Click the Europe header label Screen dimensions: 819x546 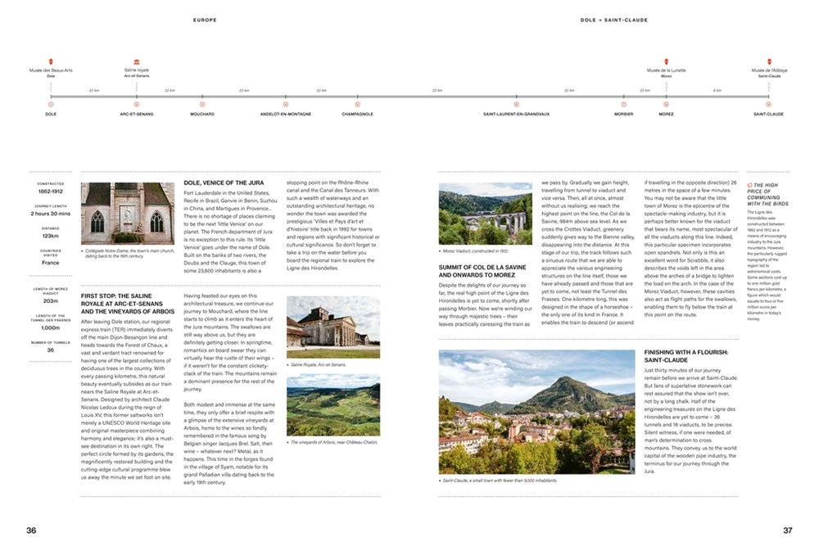pos(205,20)
